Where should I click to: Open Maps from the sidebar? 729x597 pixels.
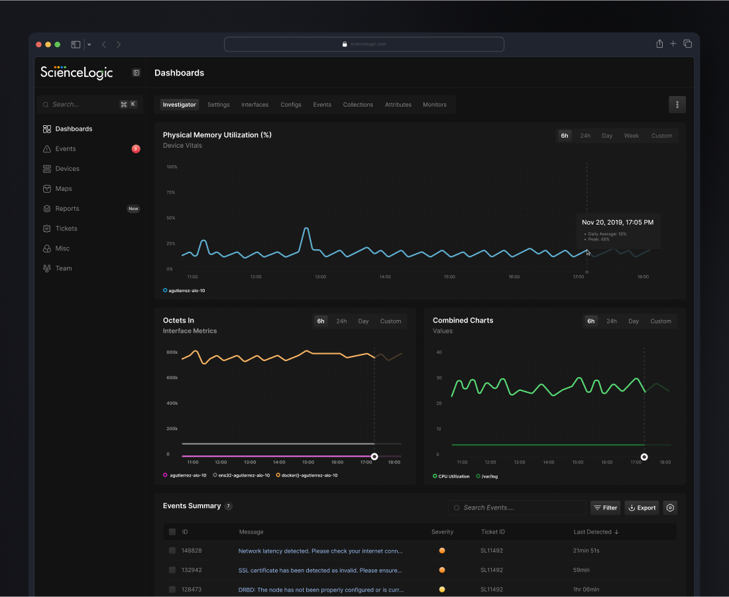click(x=47, y=189)
